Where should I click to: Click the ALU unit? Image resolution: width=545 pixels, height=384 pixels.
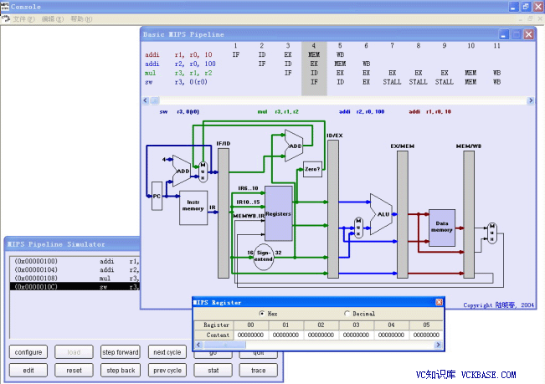pos(382,214)
